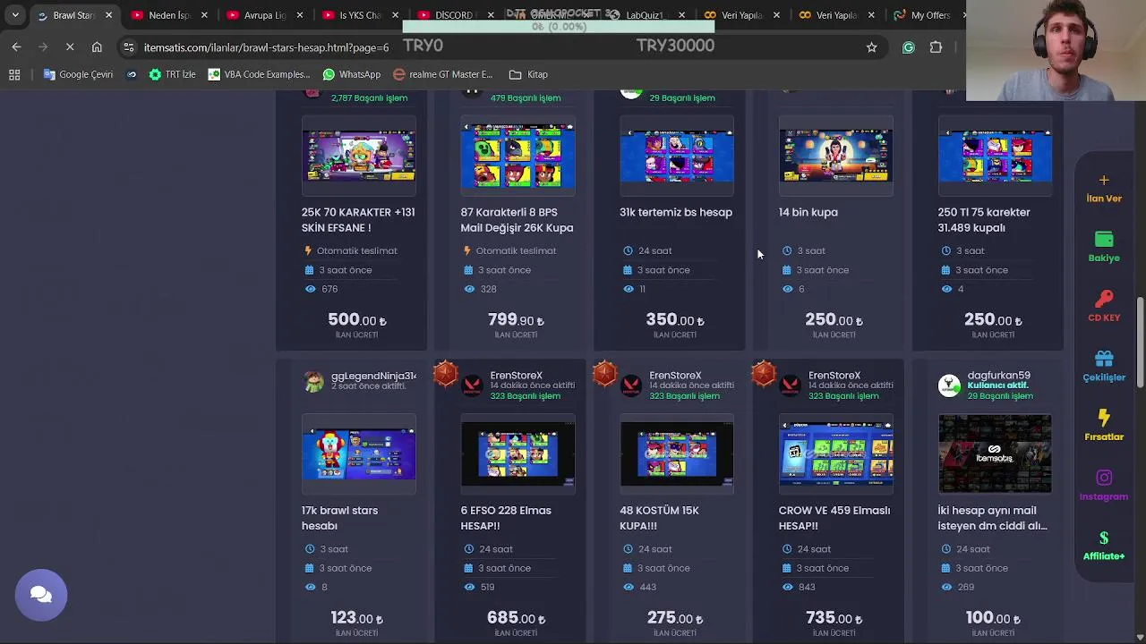Stop loading the page

pos(70,47)
